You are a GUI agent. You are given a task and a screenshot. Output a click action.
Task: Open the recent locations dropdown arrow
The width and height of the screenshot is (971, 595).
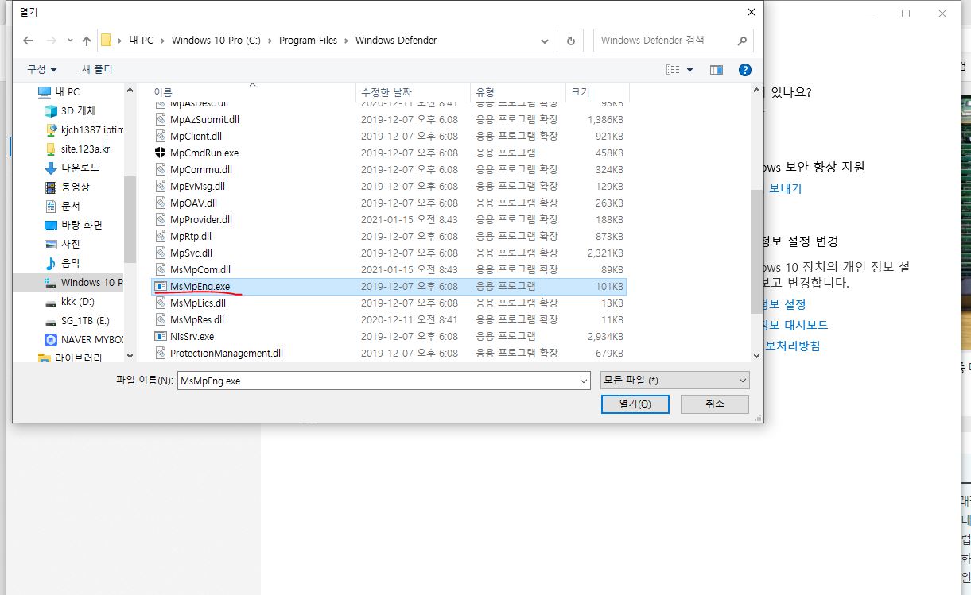(68, 41)
